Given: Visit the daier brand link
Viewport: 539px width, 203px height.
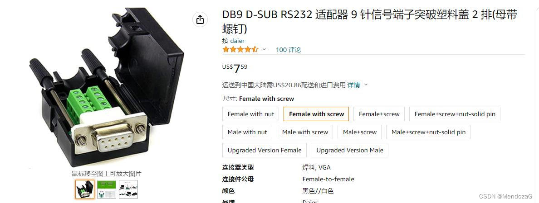Looking at the screenshot, I should click(238, 41).
